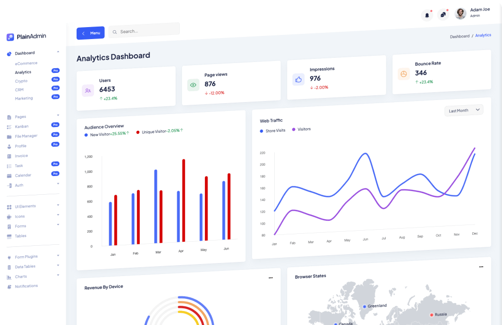Open Browser States three-dot menu

pos(481,267)
